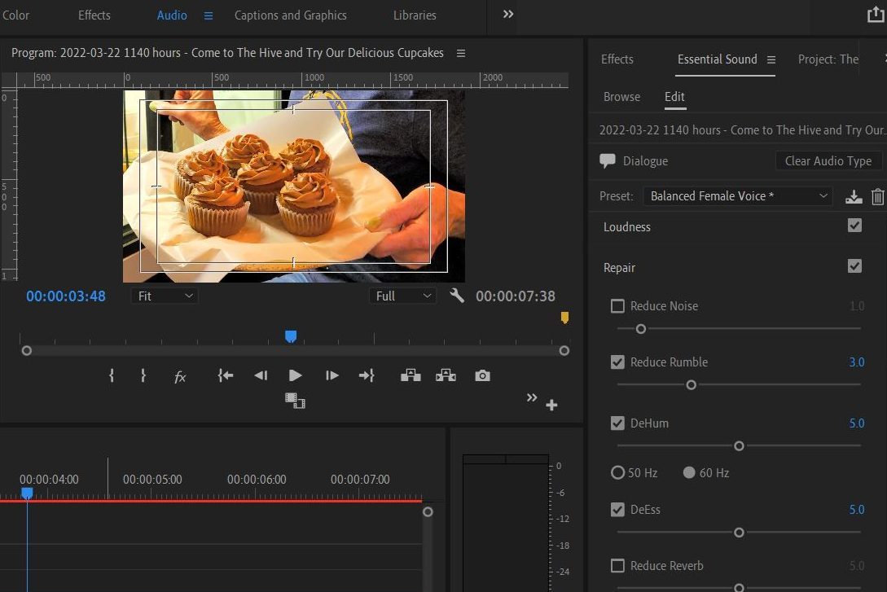Click the Mark In bracket icon
This screenshot has height=592, width=887.
[112, 375]
